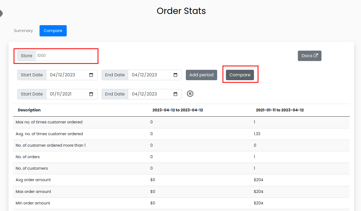Click the Add period button
This screenshot has height=211, width=361.
pyautogui.click(x=201, y=75)
